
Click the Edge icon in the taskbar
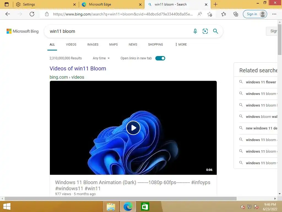point(128,206)
